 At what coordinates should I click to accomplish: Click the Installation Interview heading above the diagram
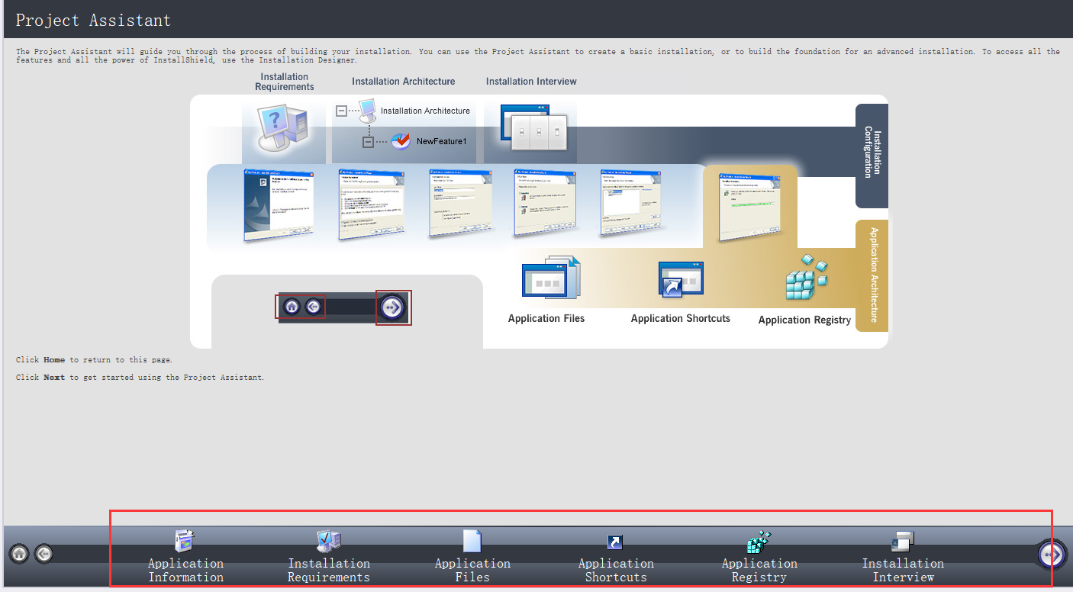(531, 82)
